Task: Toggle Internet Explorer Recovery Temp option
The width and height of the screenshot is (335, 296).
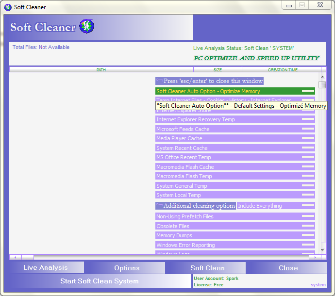Action: tap(235, 119)
